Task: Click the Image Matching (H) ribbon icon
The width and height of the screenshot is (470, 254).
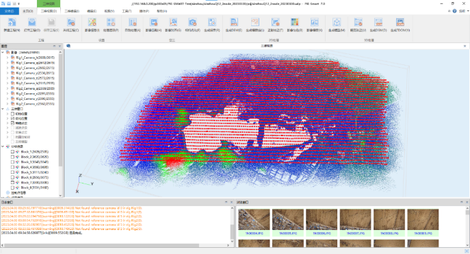Action: pyautogui.click(x=153, y=22)
